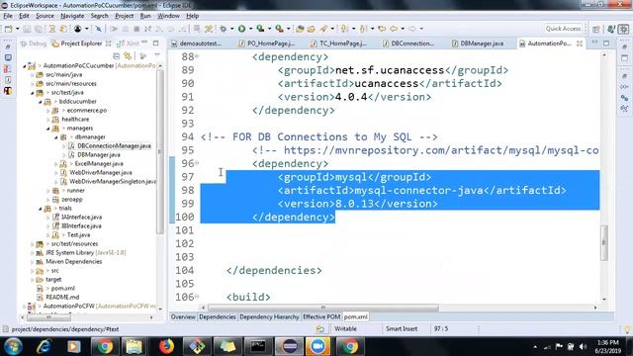Screen dimensions: 633x356
Task: Click the New file toolbar icon
Action: [9, 29]
